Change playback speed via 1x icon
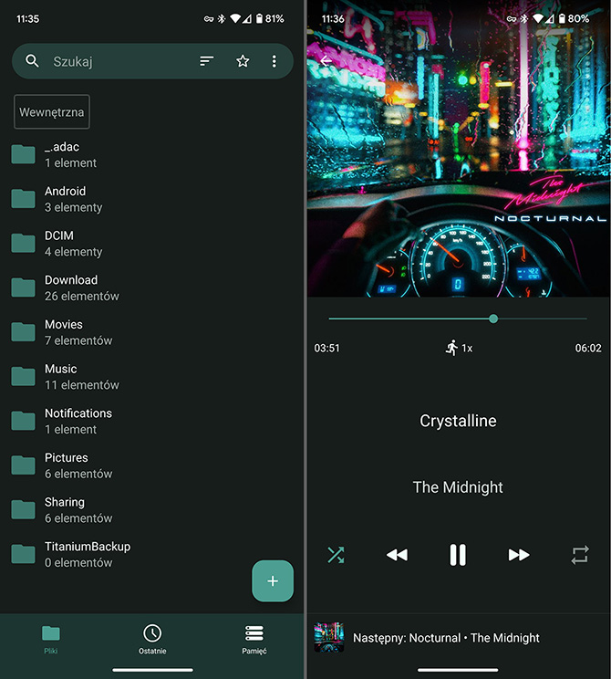The height and width of the screenshot is (679, 611). click(x=459, y=348)
